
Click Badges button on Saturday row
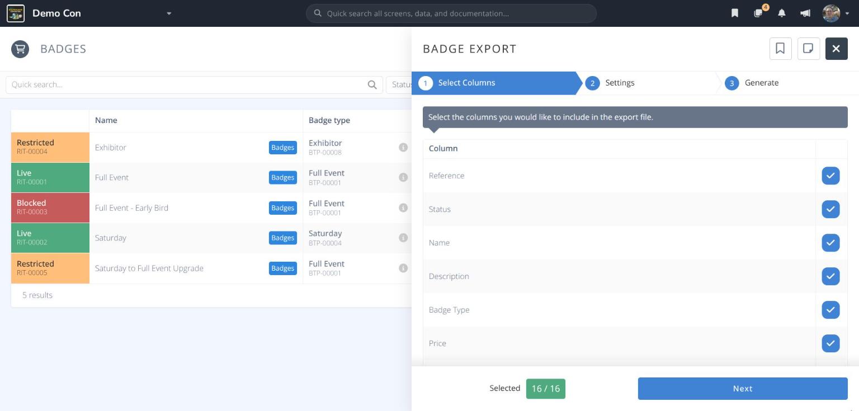point(283,238)
